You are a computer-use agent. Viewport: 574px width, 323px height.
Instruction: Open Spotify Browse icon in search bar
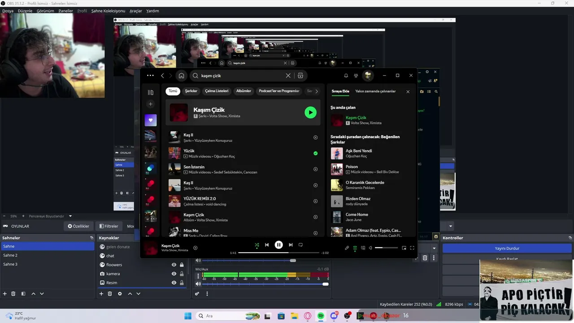click(300, 76)
